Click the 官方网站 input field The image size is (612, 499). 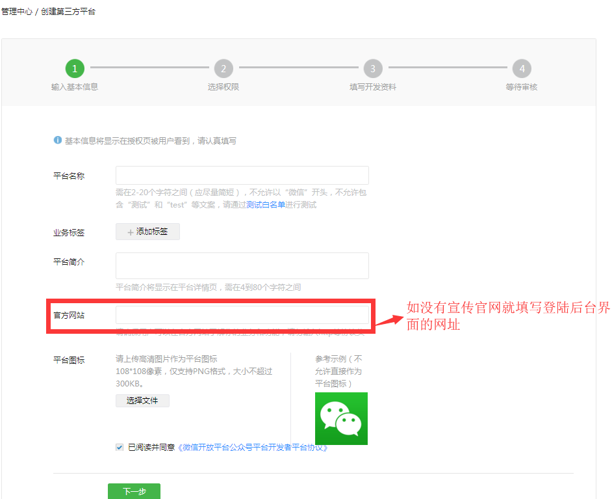(242, 315)
